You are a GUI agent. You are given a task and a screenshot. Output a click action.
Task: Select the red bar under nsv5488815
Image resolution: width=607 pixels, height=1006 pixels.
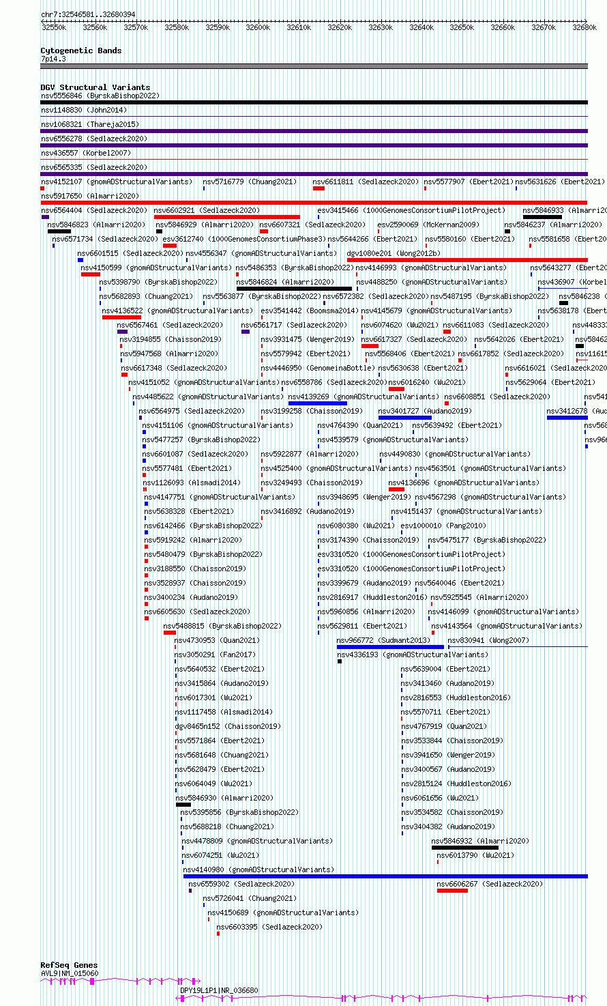coord(170,633)
